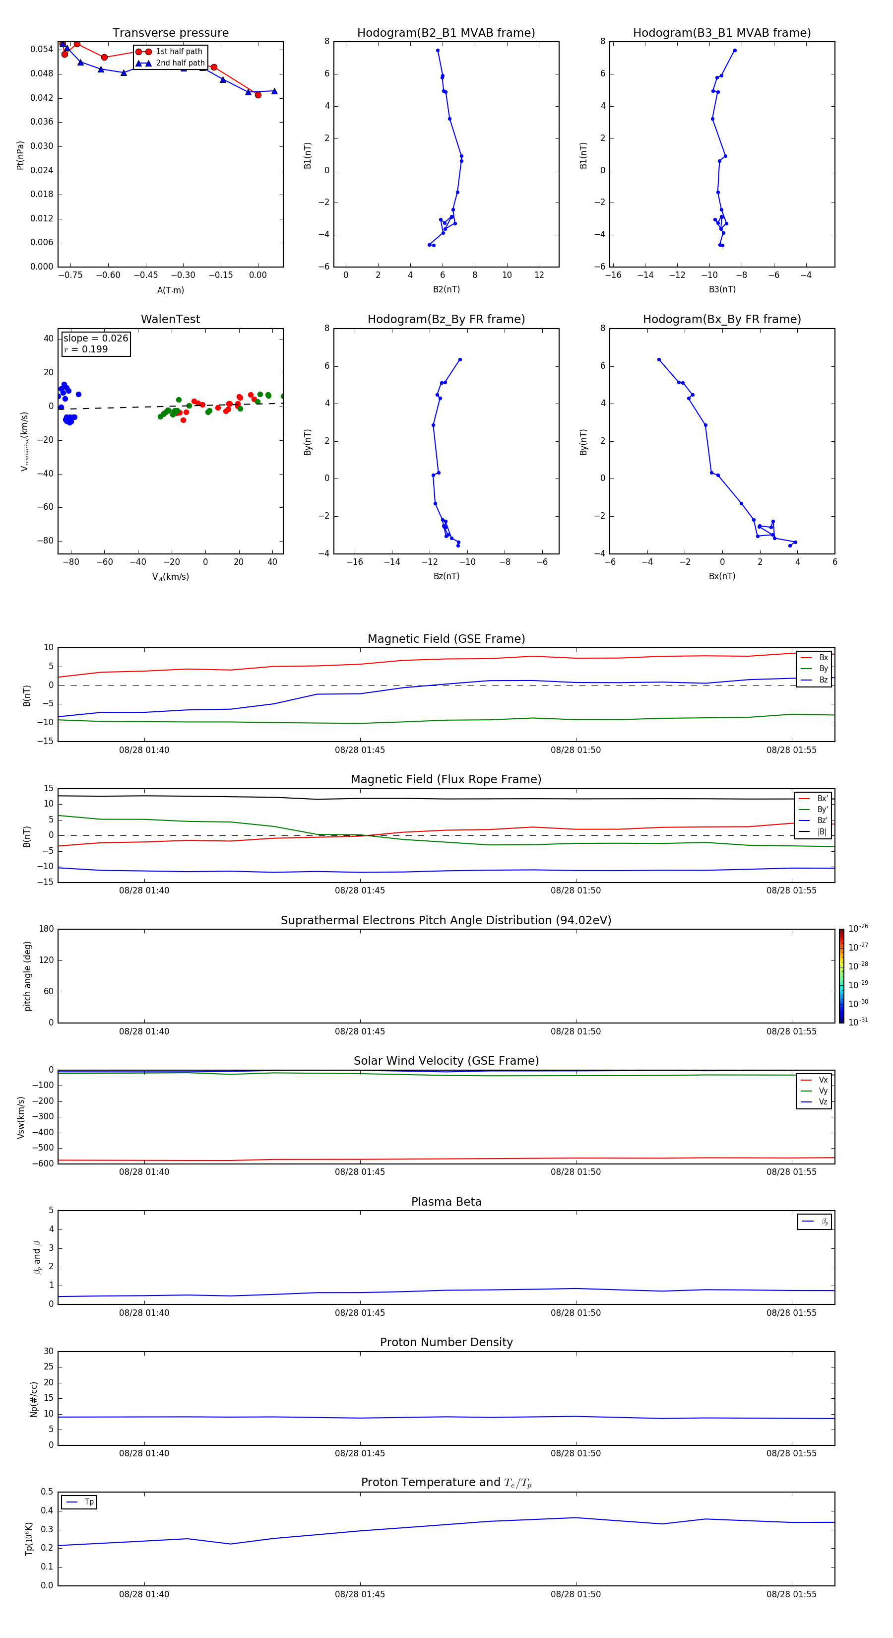Click 'Solar Wind Velocity (GSE Frame)' title
This screenshot has width=893, height=1638.
[x=446, y=1061]
